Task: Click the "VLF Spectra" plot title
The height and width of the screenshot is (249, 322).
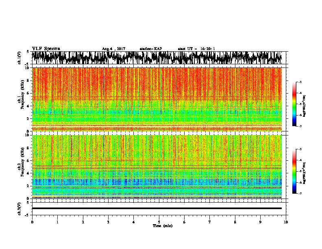Action: 46,49
